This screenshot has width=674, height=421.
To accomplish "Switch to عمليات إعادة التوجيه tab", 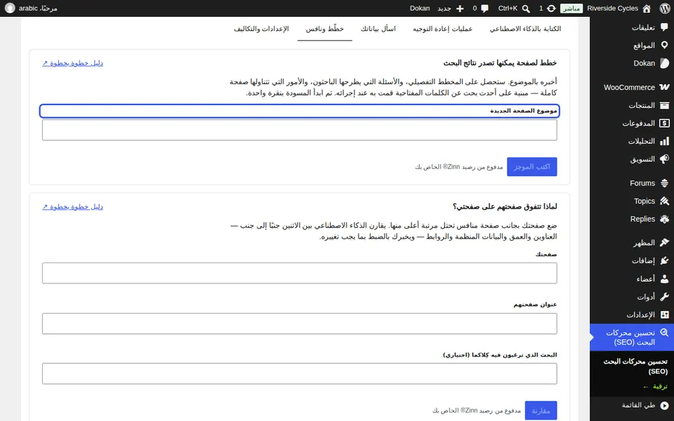I will tap(442, 29).
